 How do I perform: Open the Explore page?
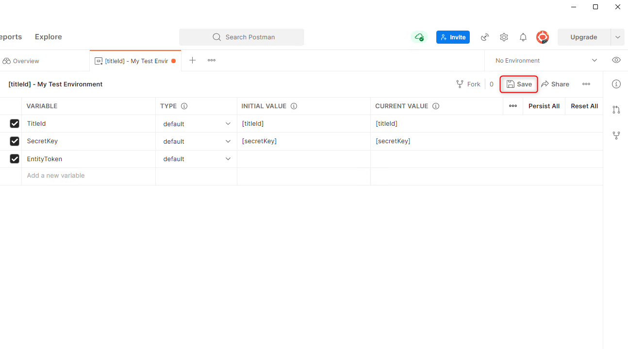48,37
